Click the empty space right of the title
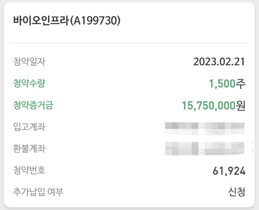This screenshot has height=210, width=259. pyautogui.click(x=188, y=21)
